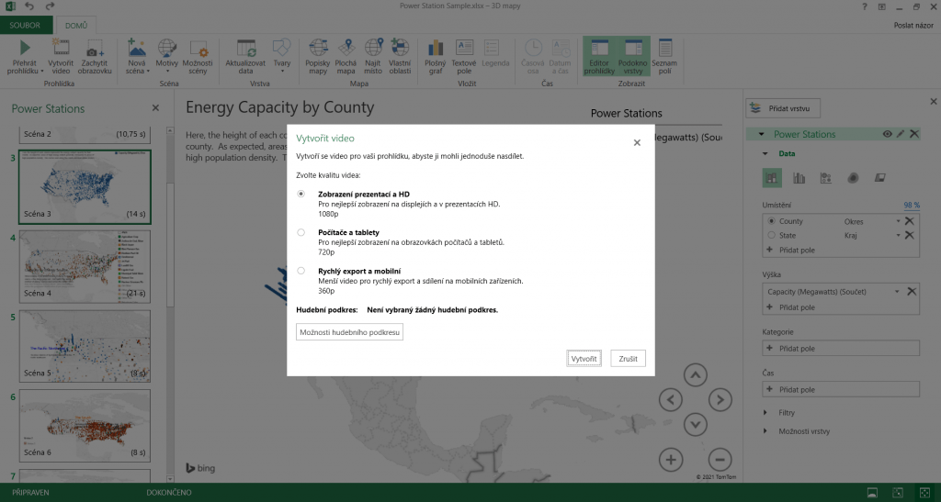Open the SOUBOR tab

coord(25,25)
